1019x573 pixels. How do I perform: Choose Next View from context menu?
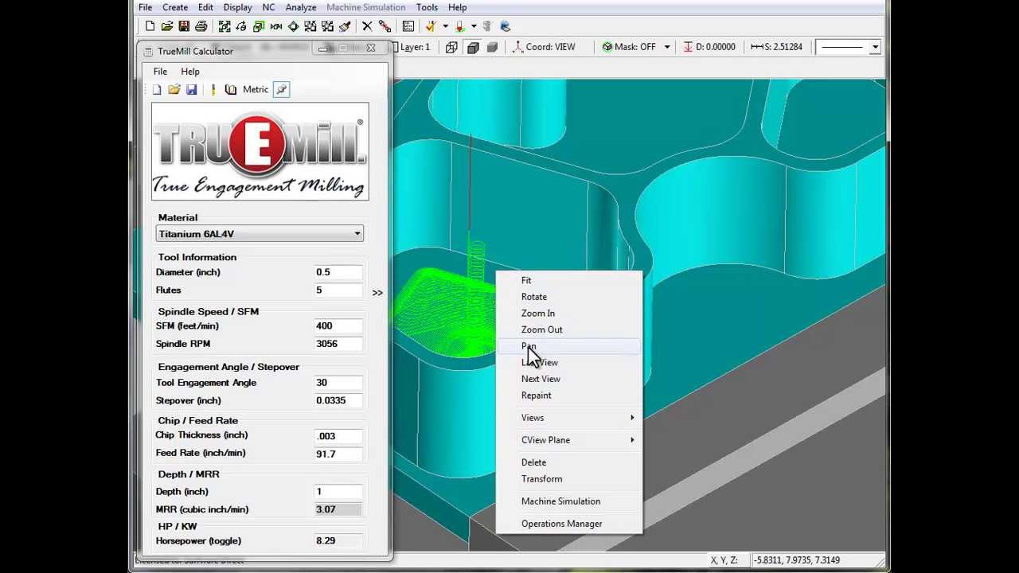coord(541,379)
